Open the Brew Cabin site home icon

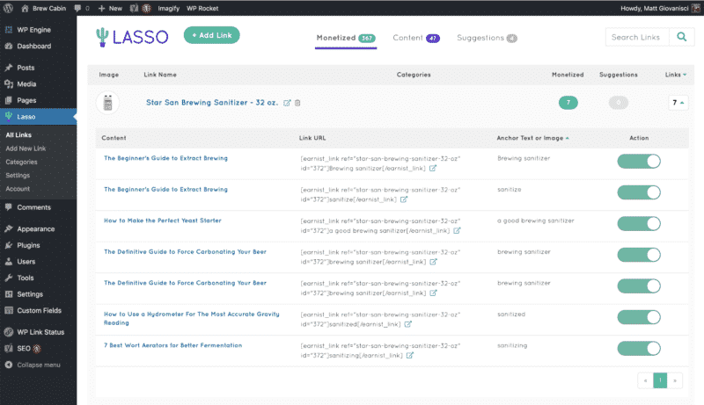pos(25,8)
